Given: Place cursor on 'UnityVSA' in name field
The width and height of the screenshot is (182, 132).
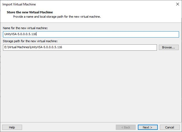Looking at the screenshot, I should (10, 34).
